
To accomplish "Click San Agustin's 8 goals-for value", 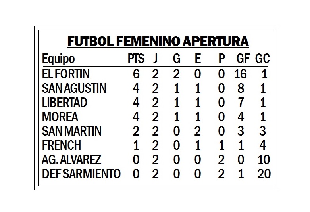I will click(241, 88).
